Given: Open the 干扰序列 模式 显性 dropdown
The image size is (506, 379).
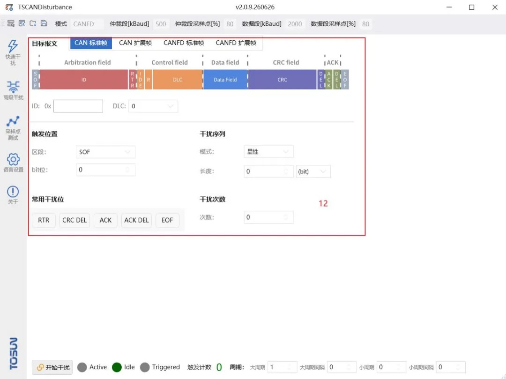Looking at the screenshot, I should pos(268,152).
